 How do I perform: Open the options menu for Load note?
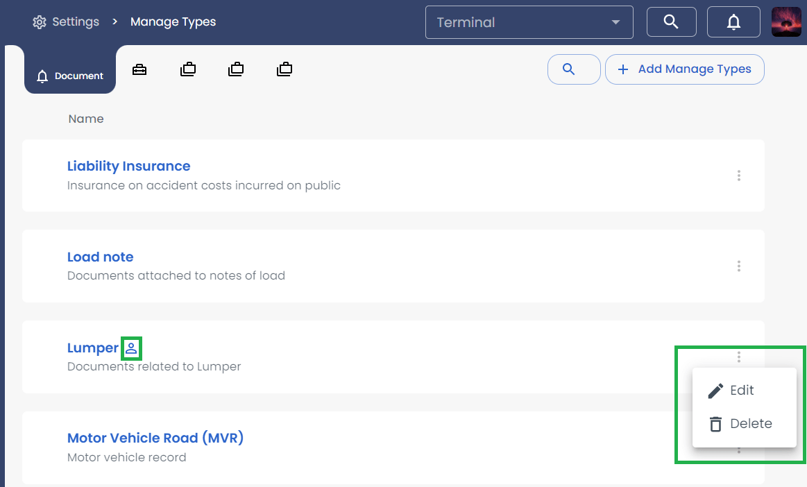[738, 266]
